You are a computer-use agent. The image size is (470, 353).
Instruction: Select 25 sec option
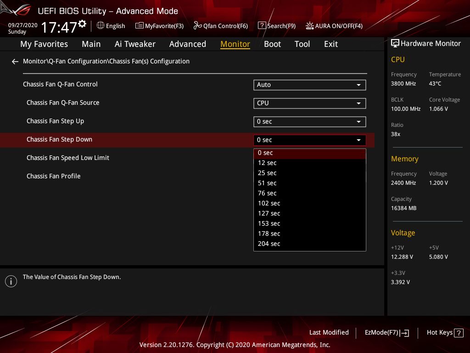[x=310, y=173]
